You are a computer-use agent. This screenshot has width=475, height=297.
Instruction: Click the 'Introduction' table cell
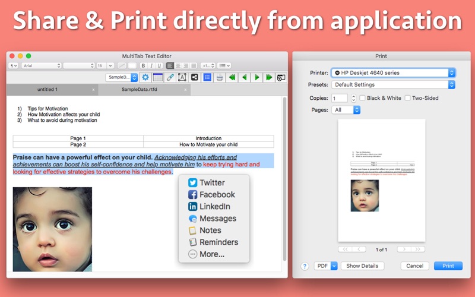(208, 138)
